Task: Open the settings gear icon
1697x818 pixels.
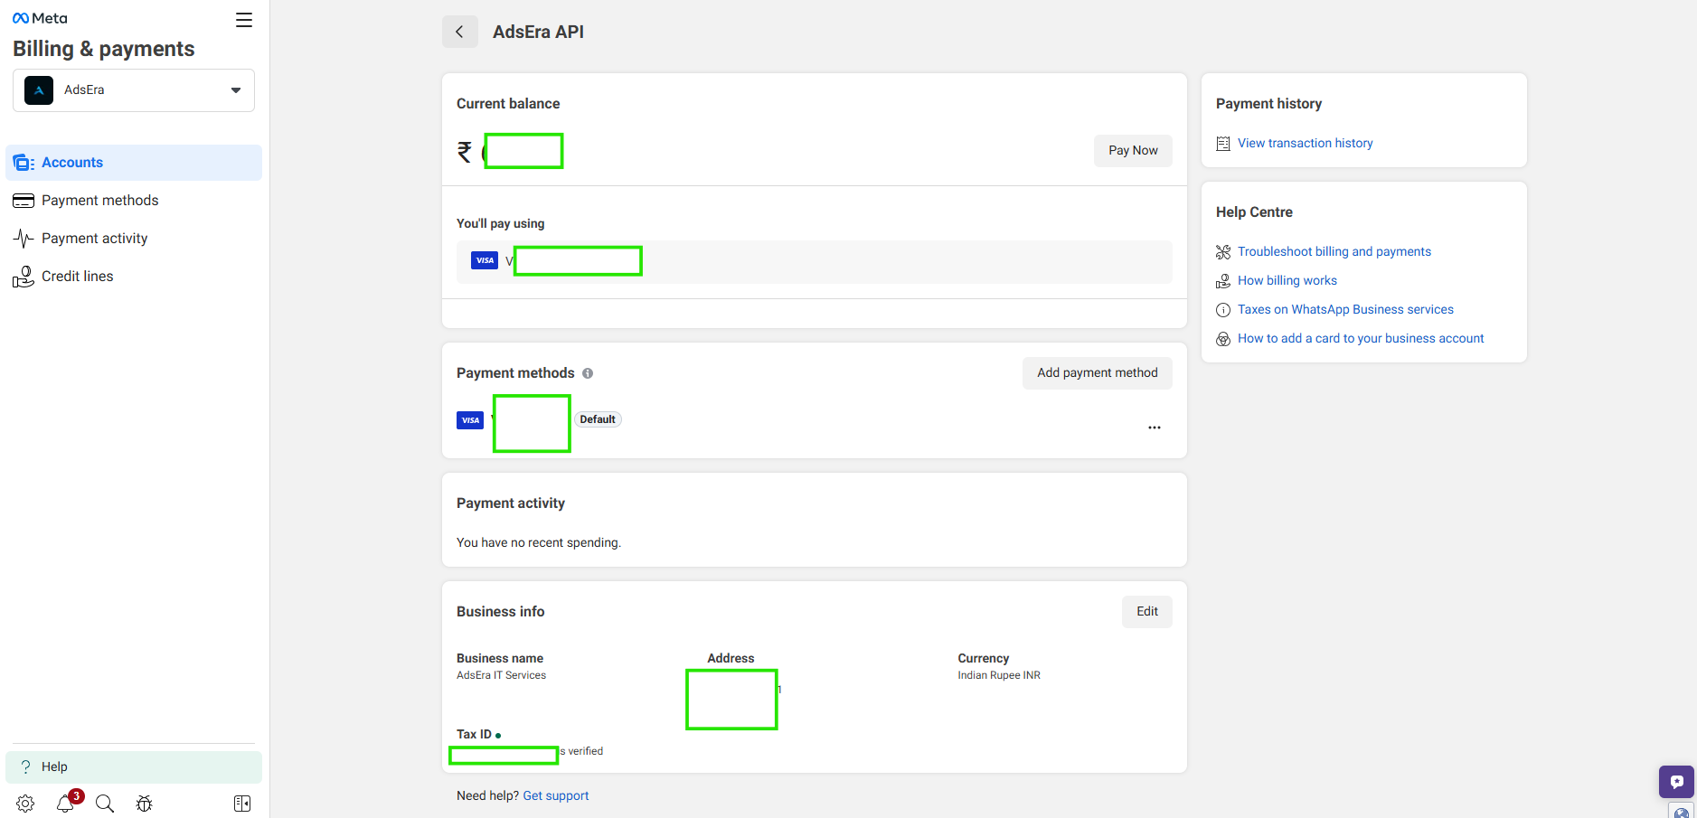Action: coord(25,804)
